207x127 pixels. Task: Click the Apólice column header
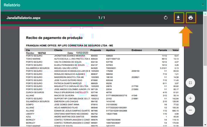[x=110, y=50]
